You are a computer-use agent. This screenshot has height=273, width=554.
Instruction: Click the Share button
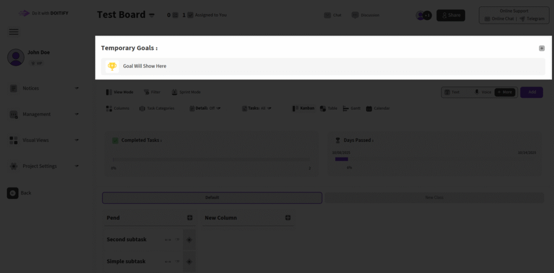point(451,15)
